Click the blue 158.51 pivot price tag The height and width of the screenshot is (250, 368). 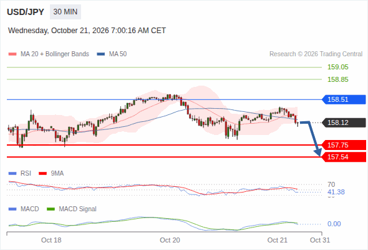(344, 99)
